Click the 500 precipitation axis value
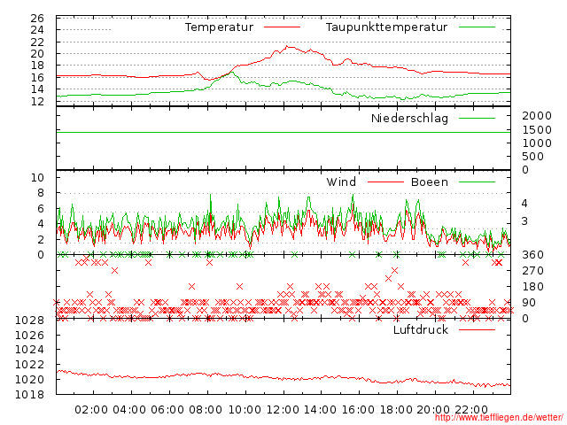Screen dimensions: 567x425 point(533,157)
